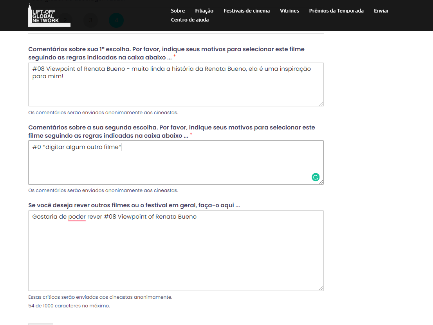Open the Grammarly icon in second comment box
Screen dimensions: 433x325
click(x=316, y=177)
